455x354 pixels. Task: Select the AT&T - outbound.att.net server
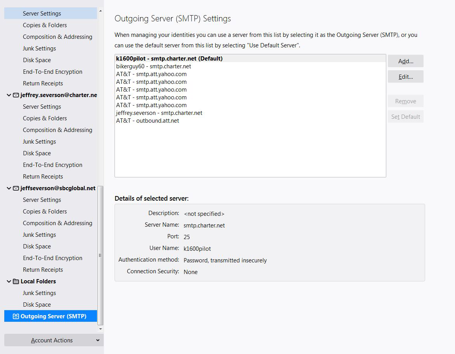pos(250,121)
